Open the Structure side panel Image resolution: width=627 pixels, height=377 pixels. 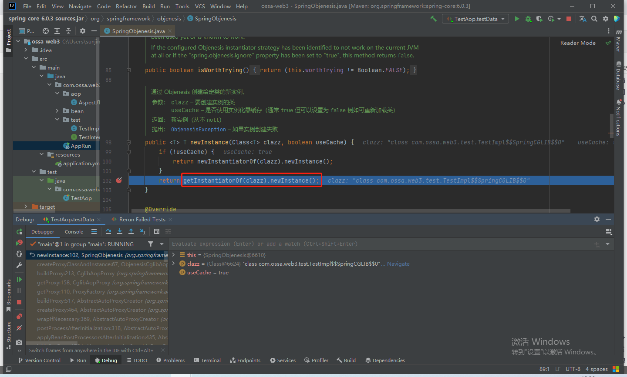click(8, 335)
